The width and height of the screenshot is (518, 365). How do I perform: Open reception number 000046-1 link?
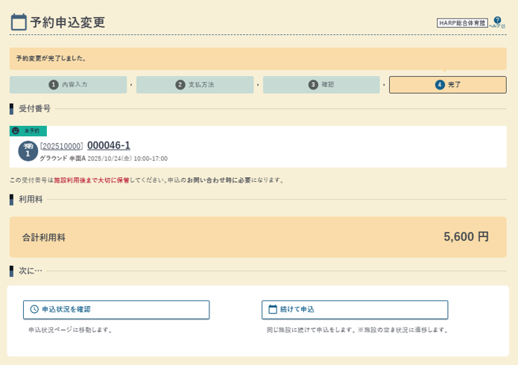(x=109, y=145)
